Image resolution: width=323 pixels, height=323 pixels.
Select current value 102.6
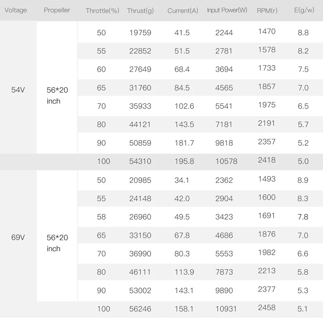(x=184, y=106)
